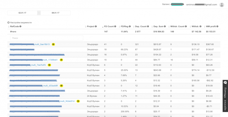Click the 24 Вулкан project cell
Screen dimensions: 228x117
pos(92,96)
